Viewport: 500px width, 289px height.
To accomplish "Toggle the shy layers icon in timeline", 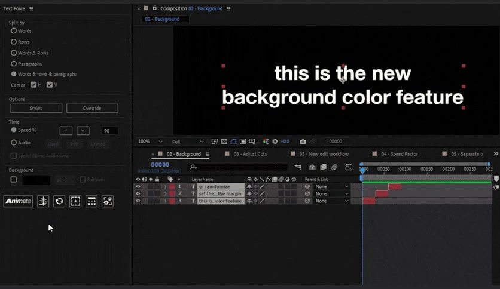I will coord(312,167).
